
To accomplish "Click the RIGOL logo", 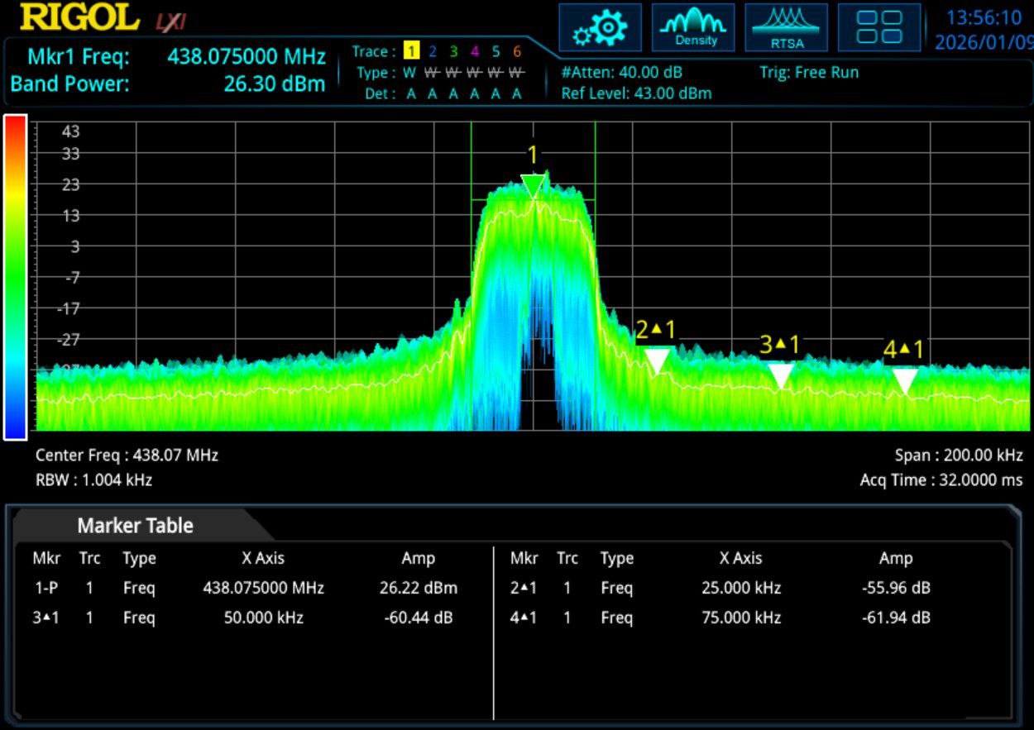I will (79, 17).
